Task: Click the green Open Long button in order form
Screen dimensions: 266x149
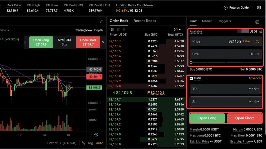Action: tap(207, 118)
